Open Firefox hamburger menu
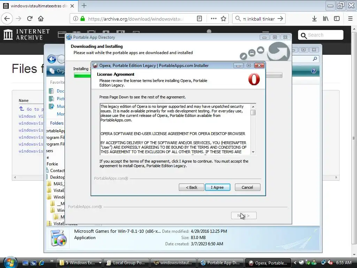The image size is (357, 268). pos(350,19)
